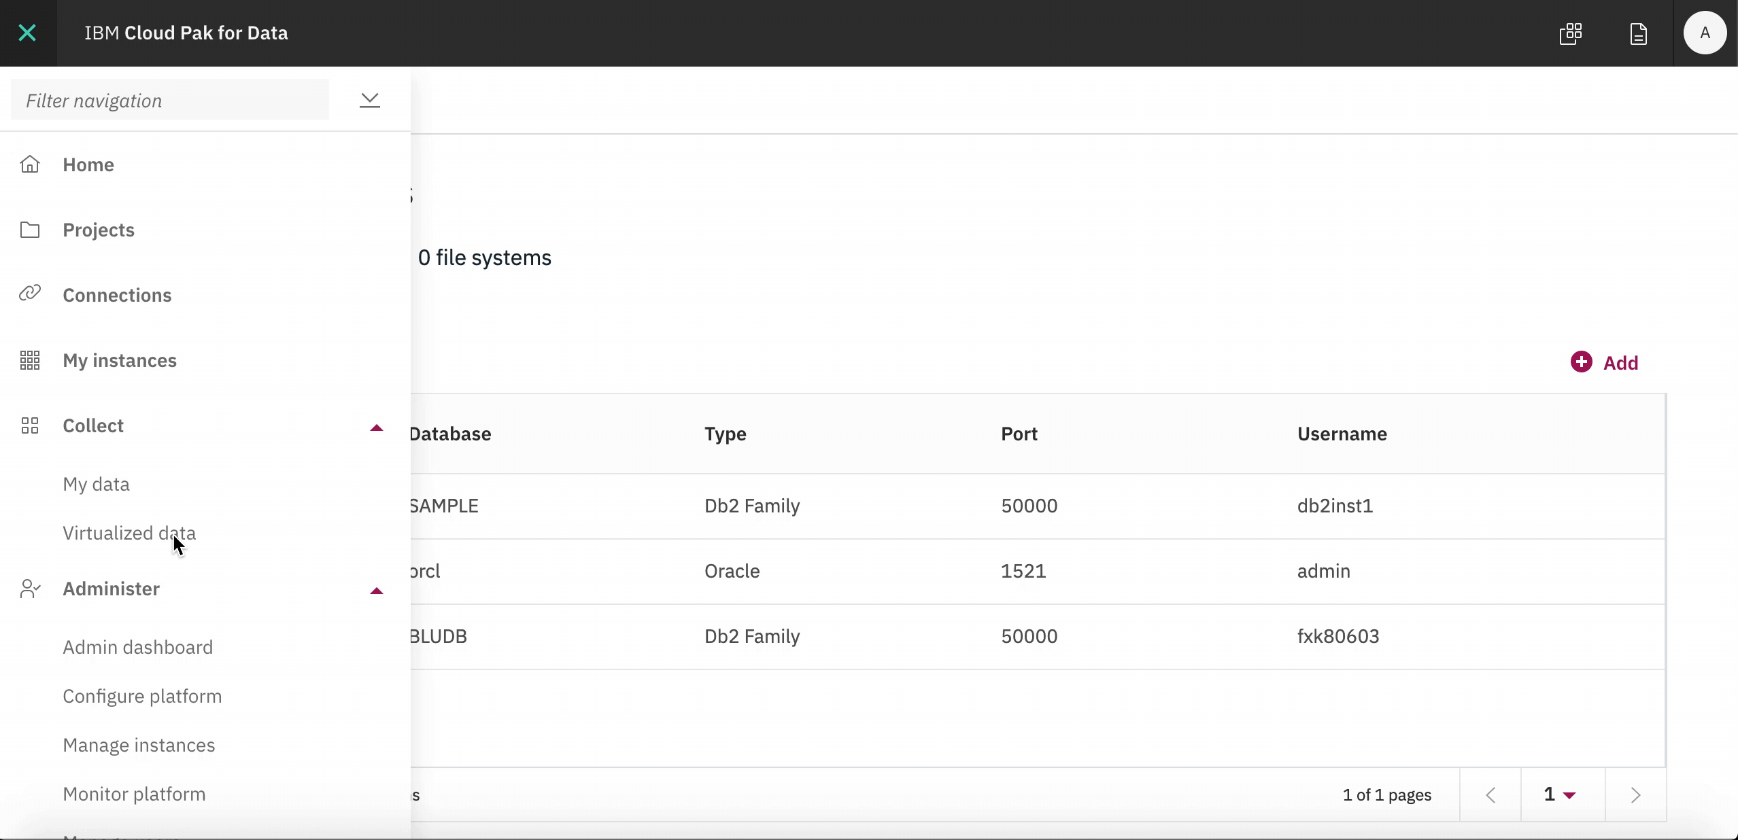1738x840 pixels.
Task: Open Manage instances link
Action: pyautogui.click(x=139, y=745)
